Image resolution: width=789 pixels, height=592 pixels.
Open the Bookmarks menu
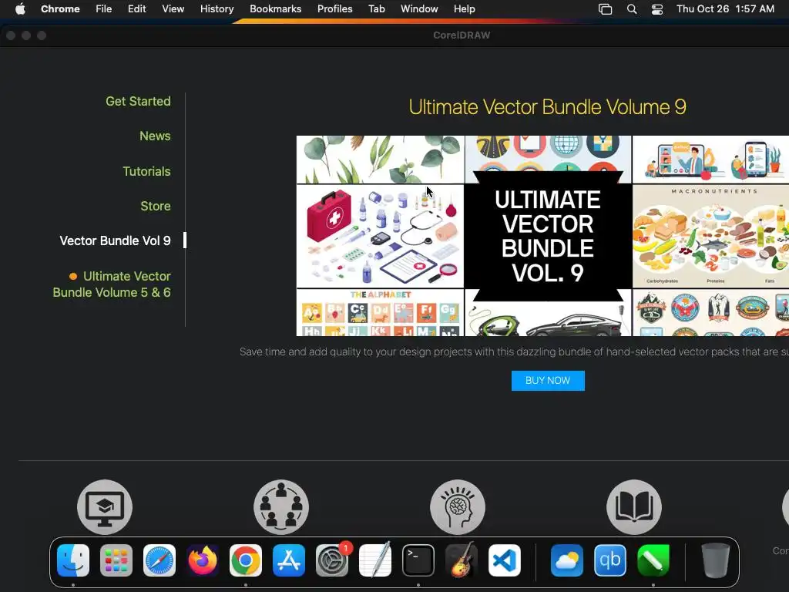275,9
